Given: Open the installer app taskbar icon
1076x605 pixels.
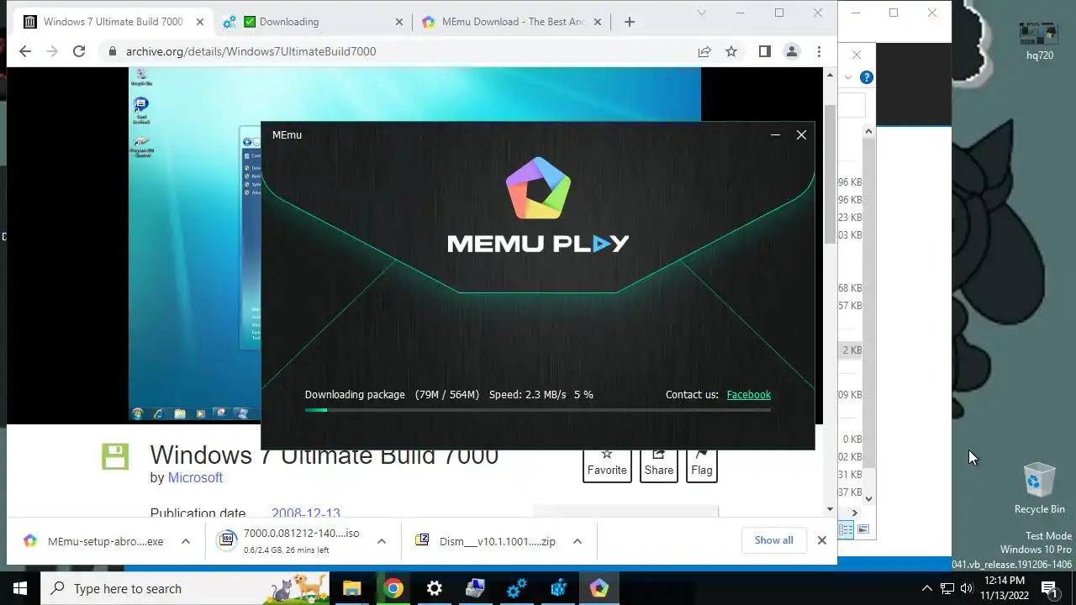Looking at the screenshot, I should [x=476, y=588].
